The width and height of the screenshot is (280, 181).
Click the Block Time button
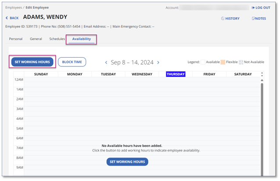(72, 62)
